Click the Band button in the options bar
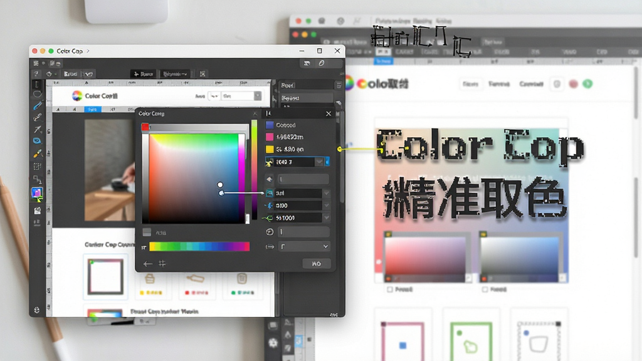Screen dimensions: 642x361 (x=70, y=74)
